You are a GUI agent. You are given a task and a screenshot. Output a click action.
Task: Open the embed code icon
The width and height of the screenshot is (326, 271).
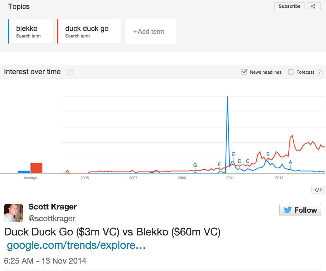tap(318, 190)
